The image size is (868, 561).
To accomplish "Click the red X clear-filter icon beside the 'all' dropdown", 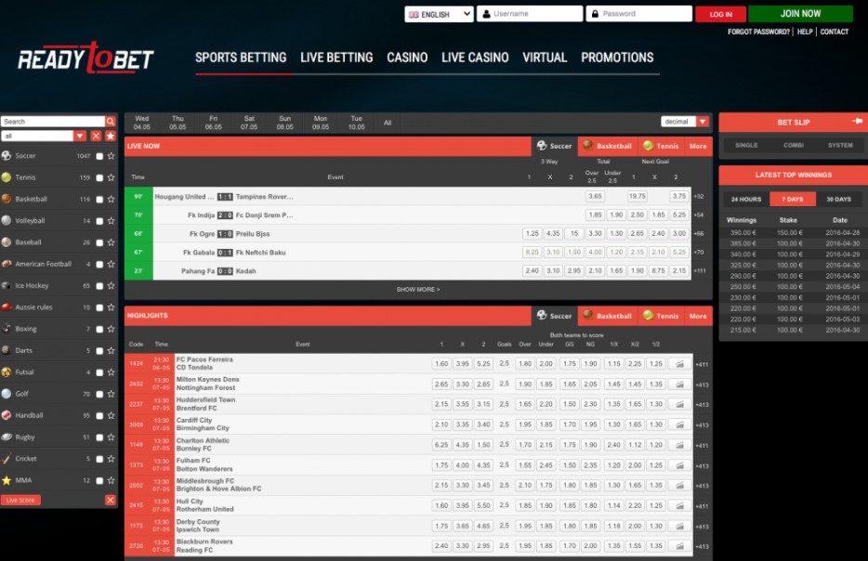I will pos(97,137).
